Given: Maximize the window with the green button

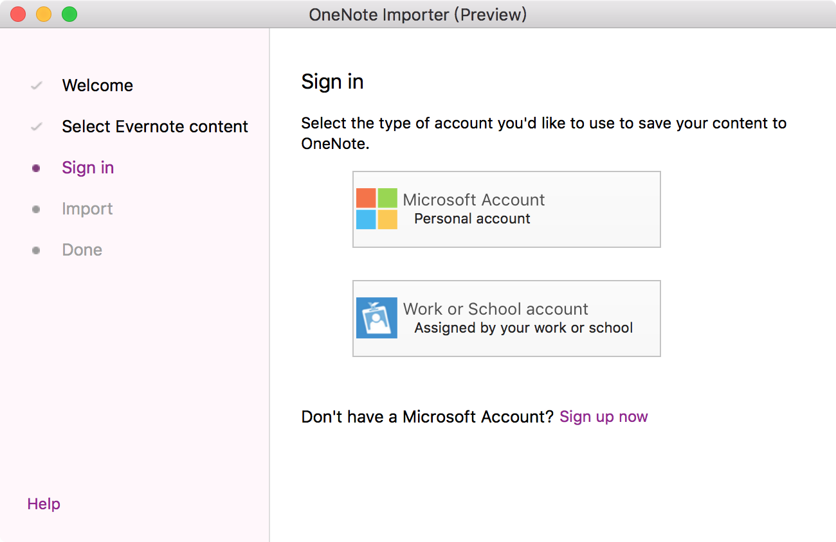Looking at the screenshot, I should (69, 14).
